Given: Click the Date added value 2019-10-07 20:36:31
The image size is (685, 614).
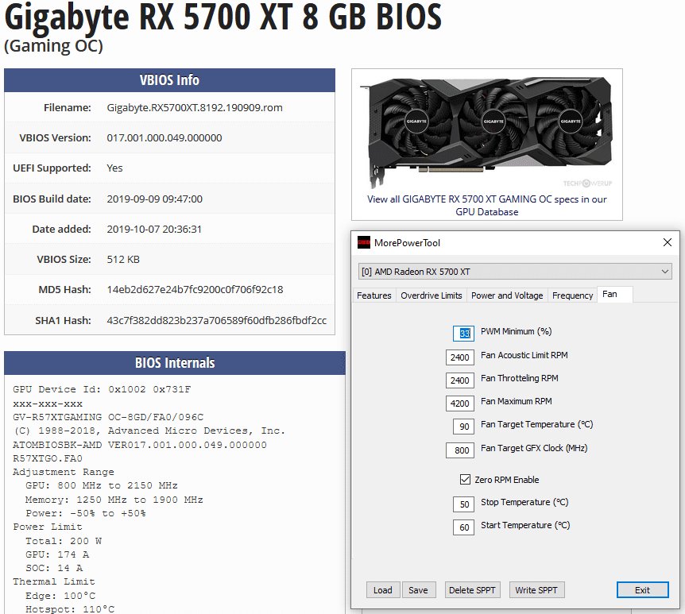Looking at the screenshot, I should tap(154, 230).
